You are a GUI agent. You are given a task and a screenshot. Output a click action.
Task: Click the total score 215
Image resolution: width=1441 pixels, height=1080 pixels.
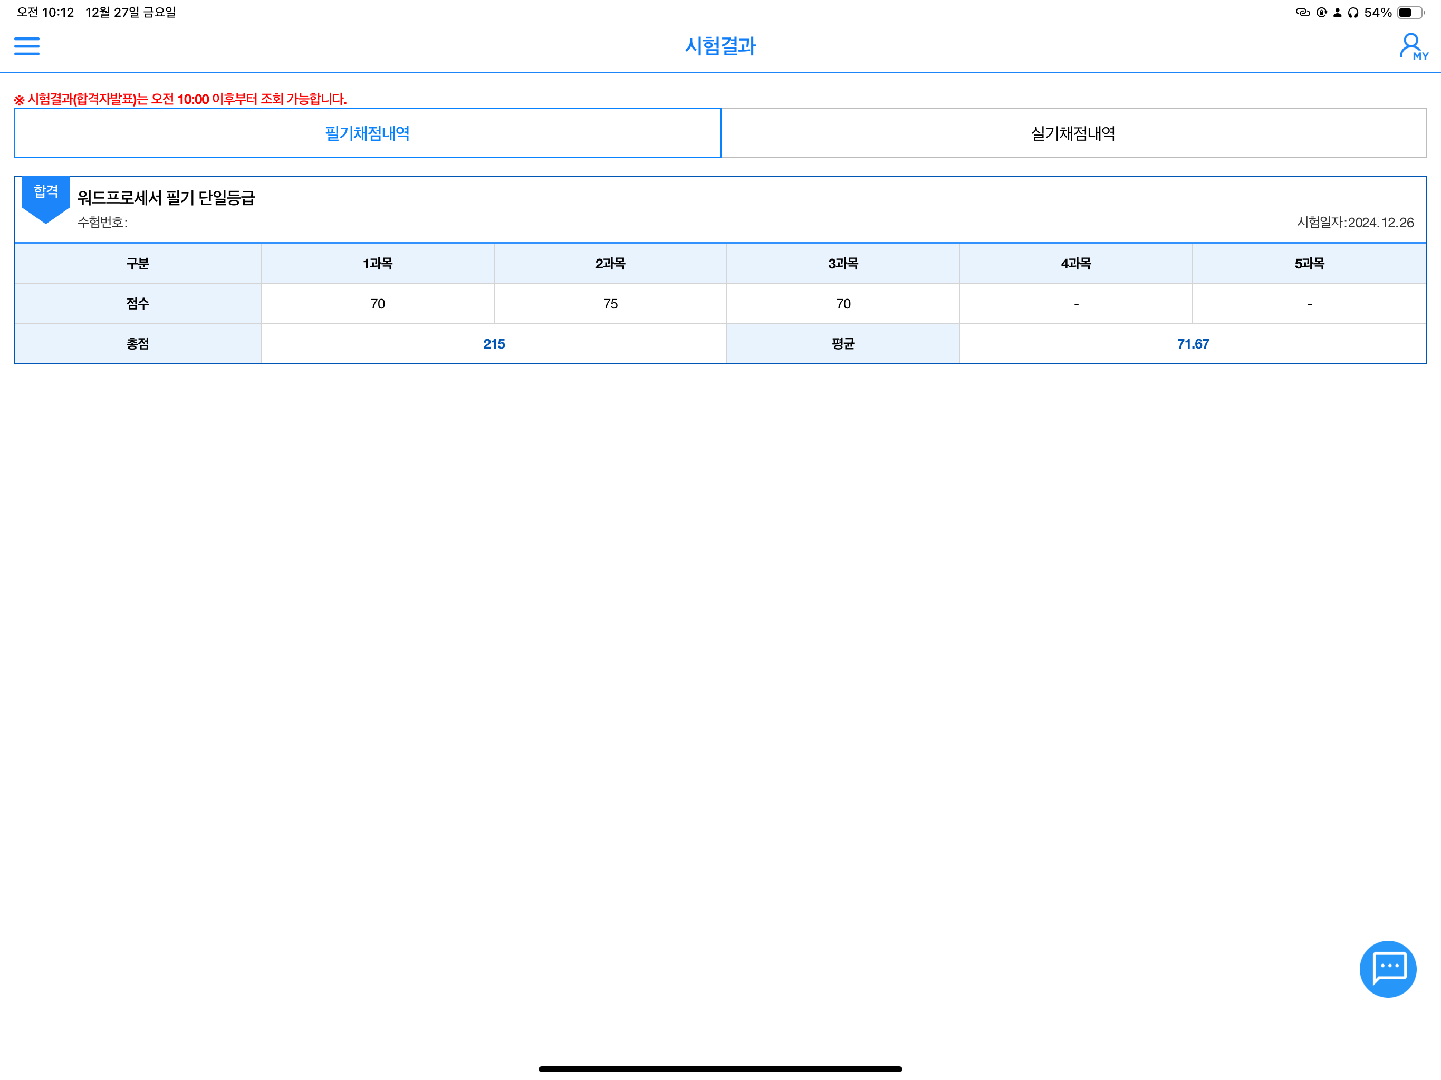pos(494,344)
